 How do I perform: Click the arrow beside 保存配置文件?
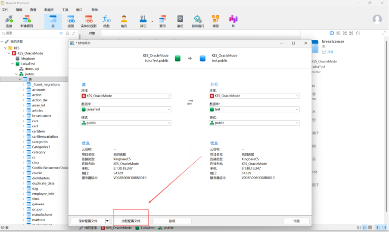point(107,221)
